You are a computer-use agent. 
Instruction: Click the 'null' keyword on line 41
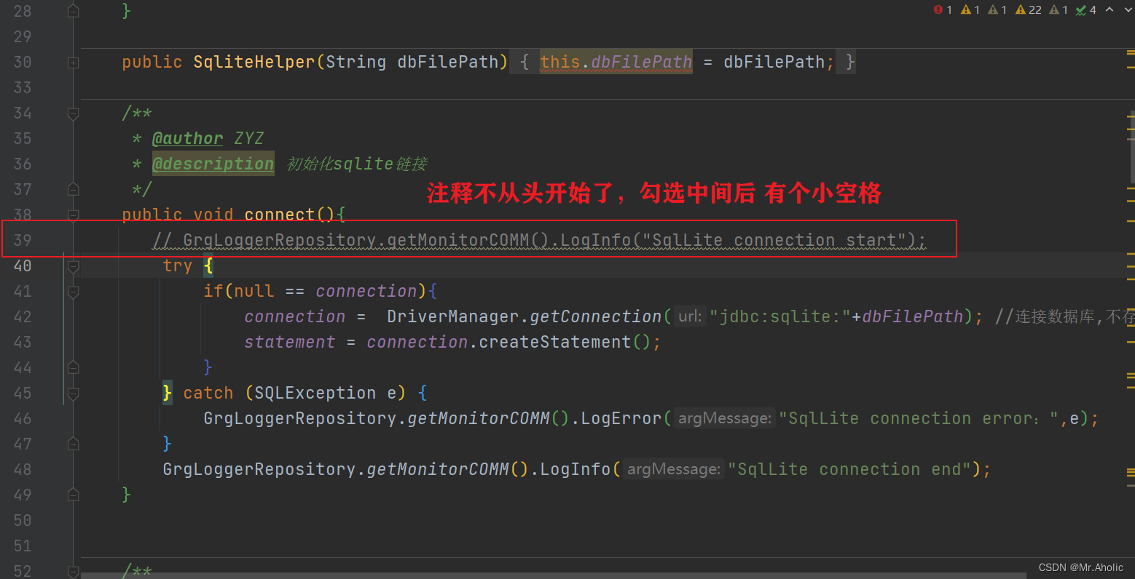(x=254, y=291)
